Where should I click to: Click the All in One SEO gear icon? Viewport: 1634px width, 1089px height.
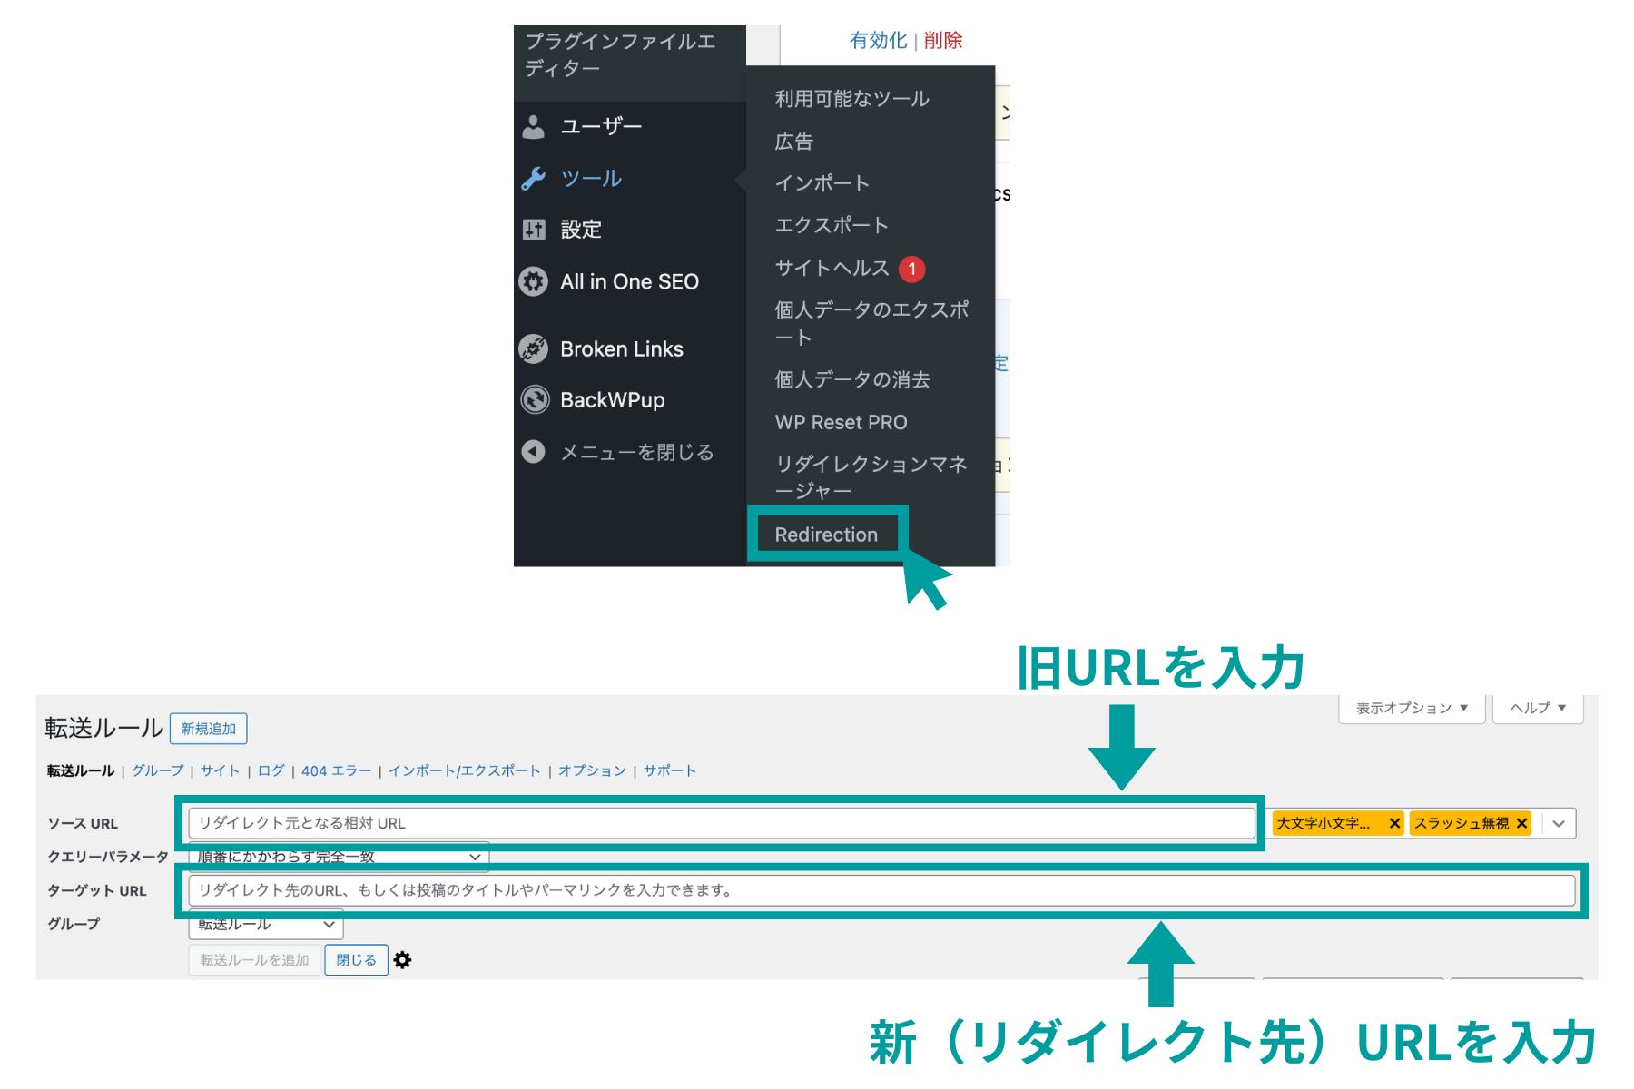534,281
